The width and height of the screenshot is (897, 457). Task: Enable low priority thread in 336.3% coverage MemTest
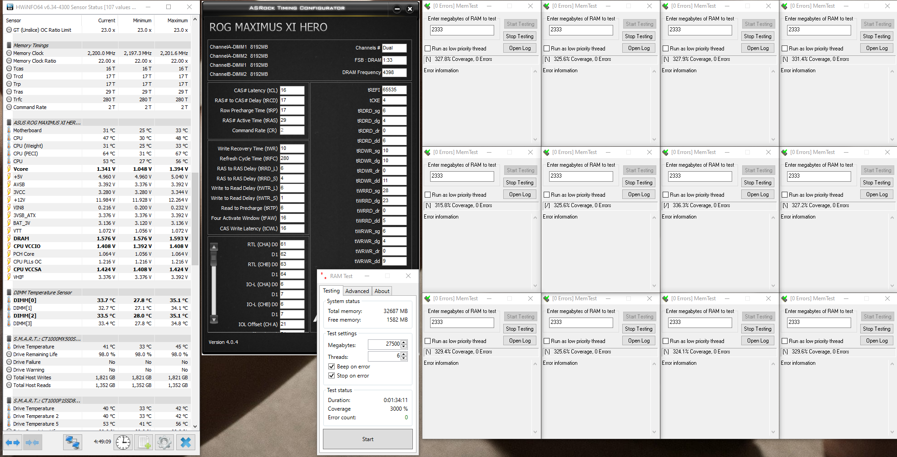pyautogui.click(x=665, y=195)
